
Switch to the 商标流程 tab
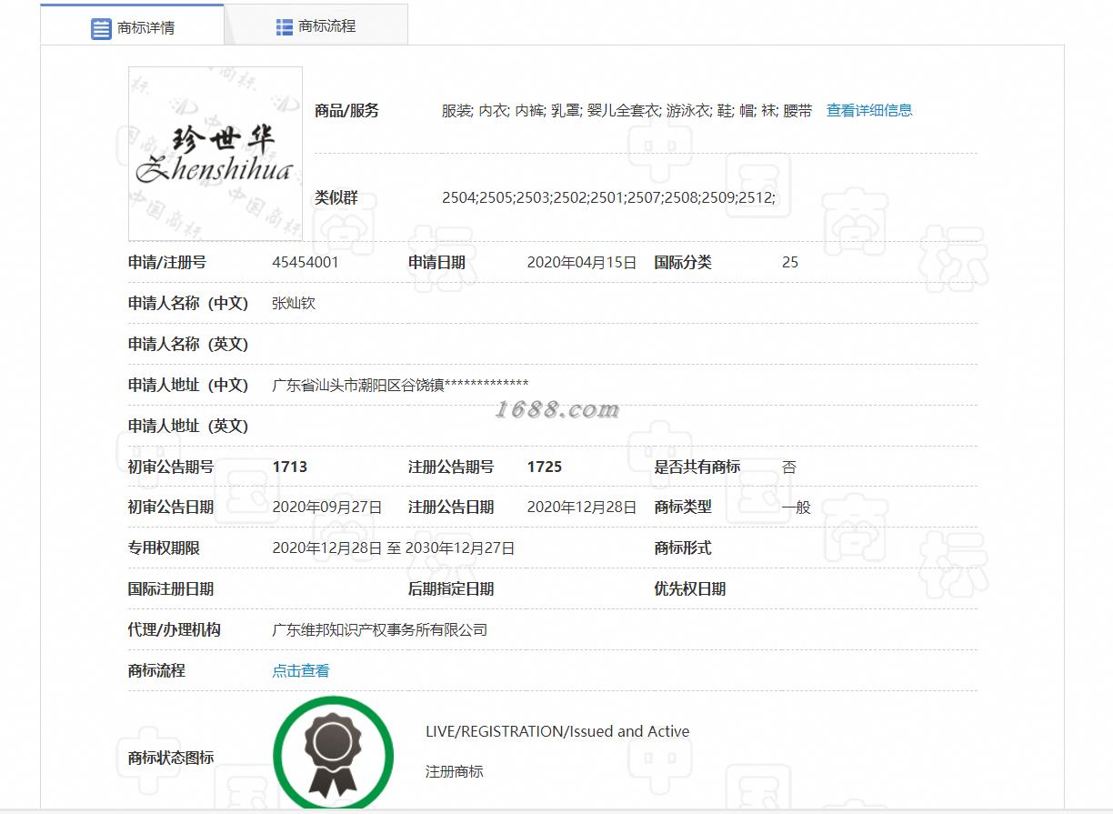(x=316, y=25)
